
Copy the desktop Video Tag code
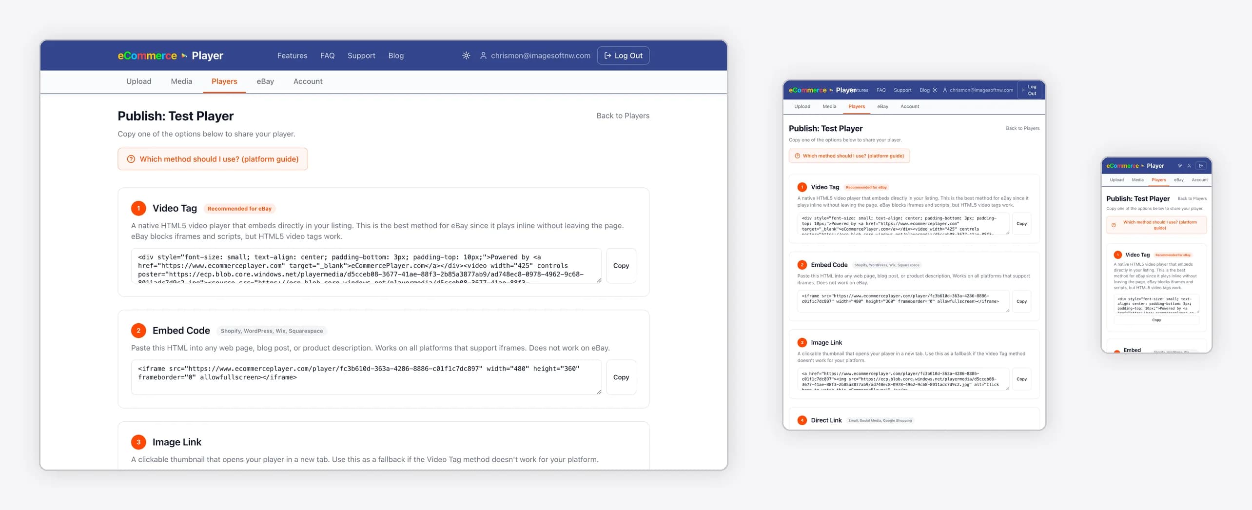[x=621, y=266]
